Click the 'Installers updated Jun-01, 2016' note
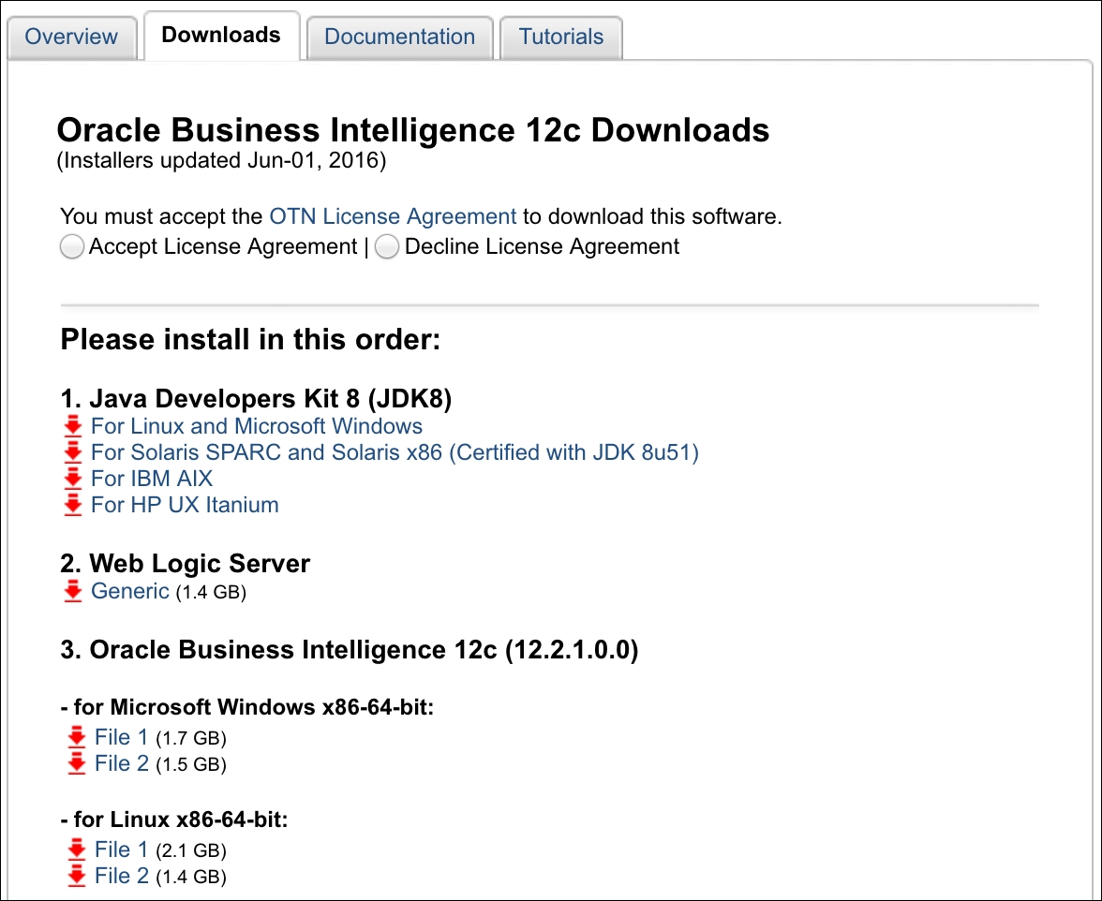The image size is (1102, 901). click(x=221, y=161)
